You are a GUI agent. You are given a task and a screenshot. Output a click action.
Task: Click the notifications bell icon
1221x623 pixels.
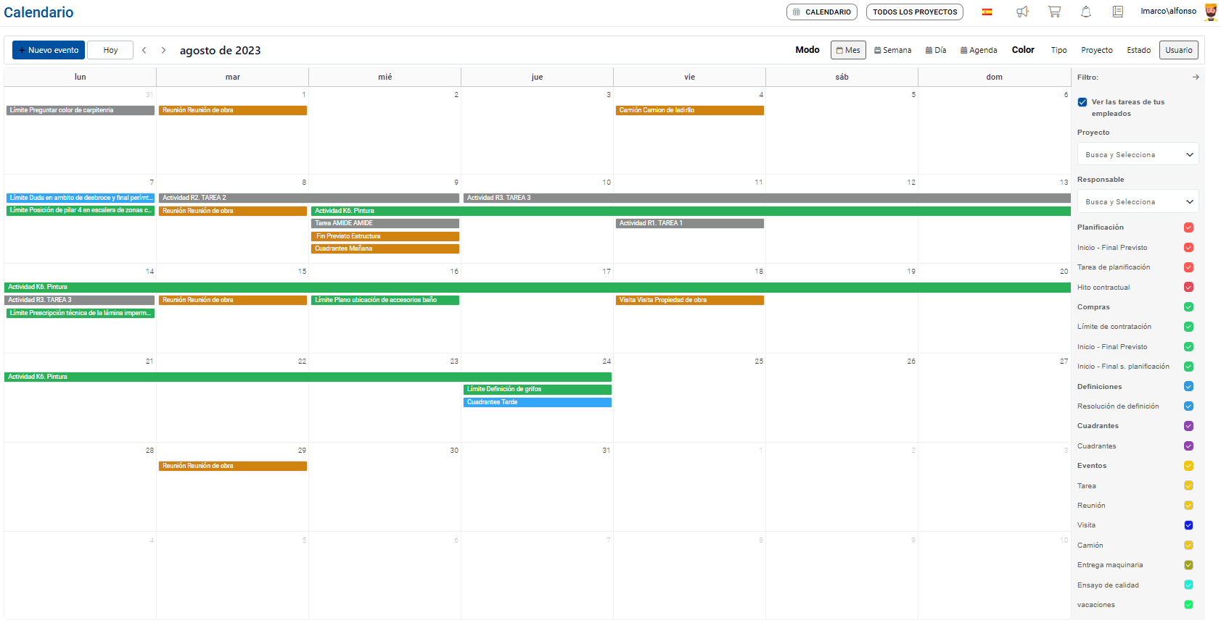[1086, 12]
